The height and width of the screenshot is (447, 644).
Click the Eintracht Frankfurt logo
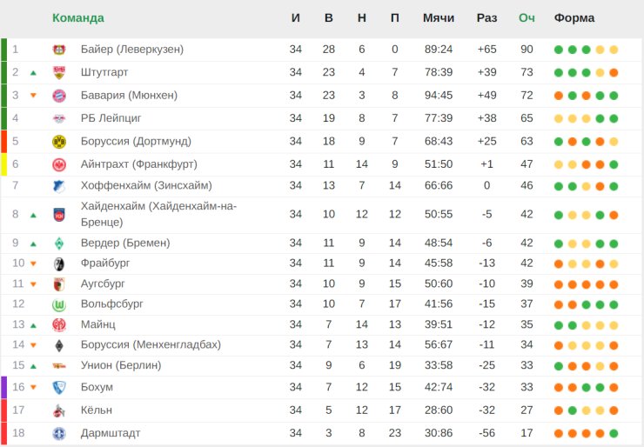tap(59, 164)
